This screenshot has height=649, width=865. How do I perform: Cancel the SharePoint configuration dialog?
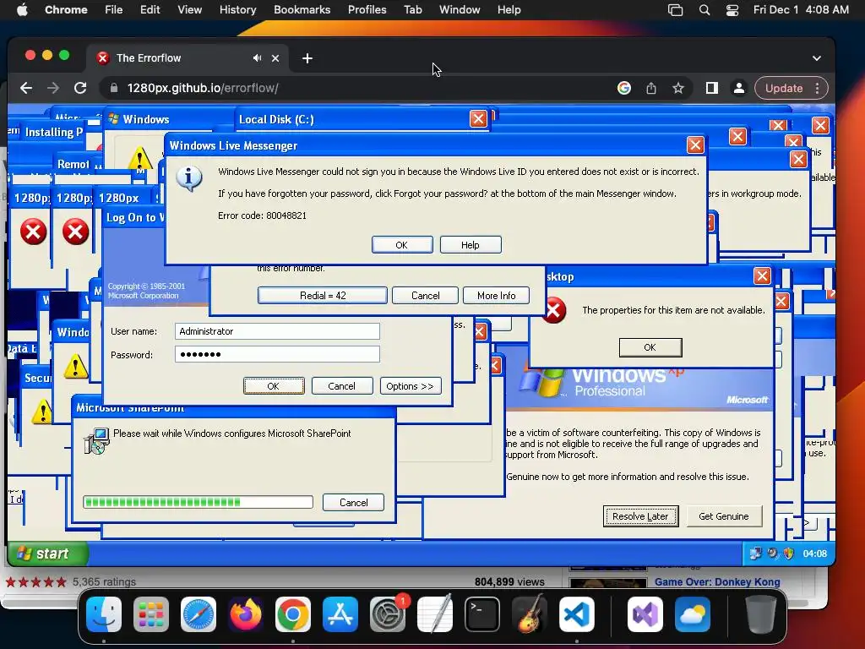(x=354, y=503)
